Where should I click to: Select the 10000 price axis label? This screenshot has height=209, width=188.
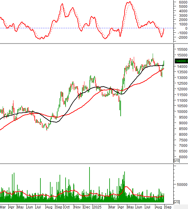coord(182,112)
